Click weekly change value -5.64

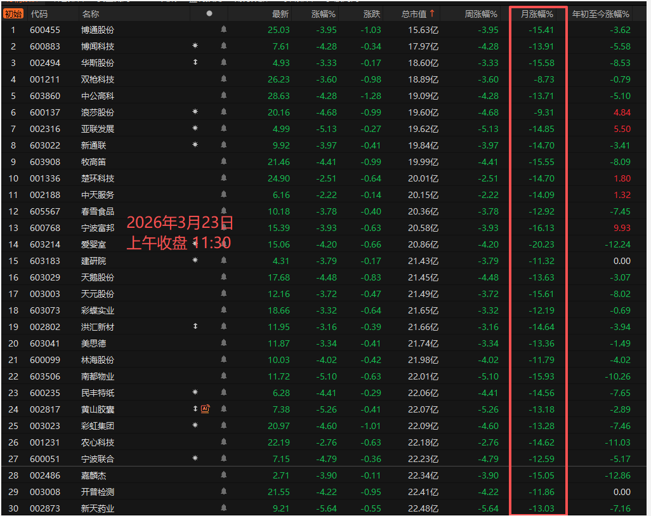click(x=488, y=508)
